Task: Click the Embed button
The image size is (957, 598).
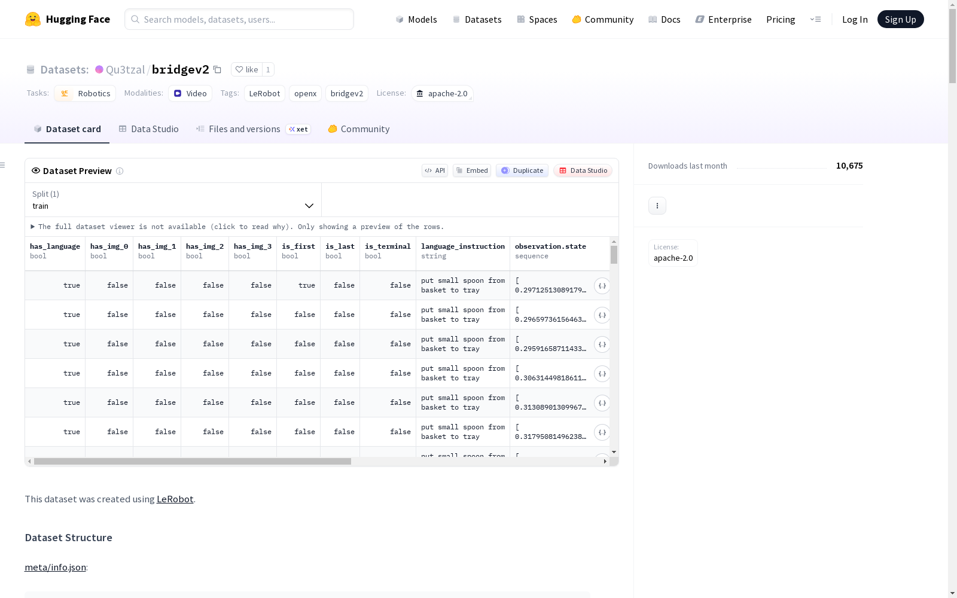Action: tap(472, 170)
